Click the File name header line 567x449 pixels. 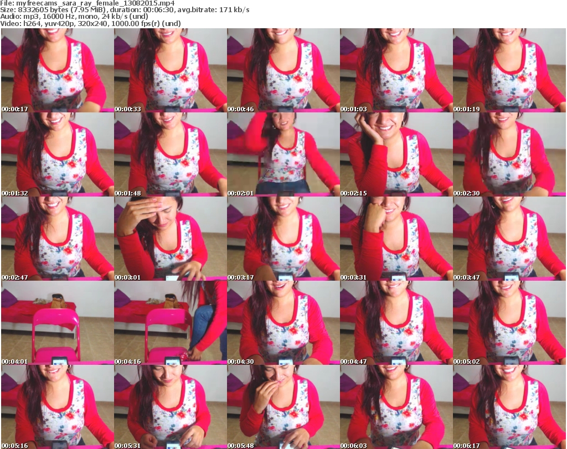(87, 3)
